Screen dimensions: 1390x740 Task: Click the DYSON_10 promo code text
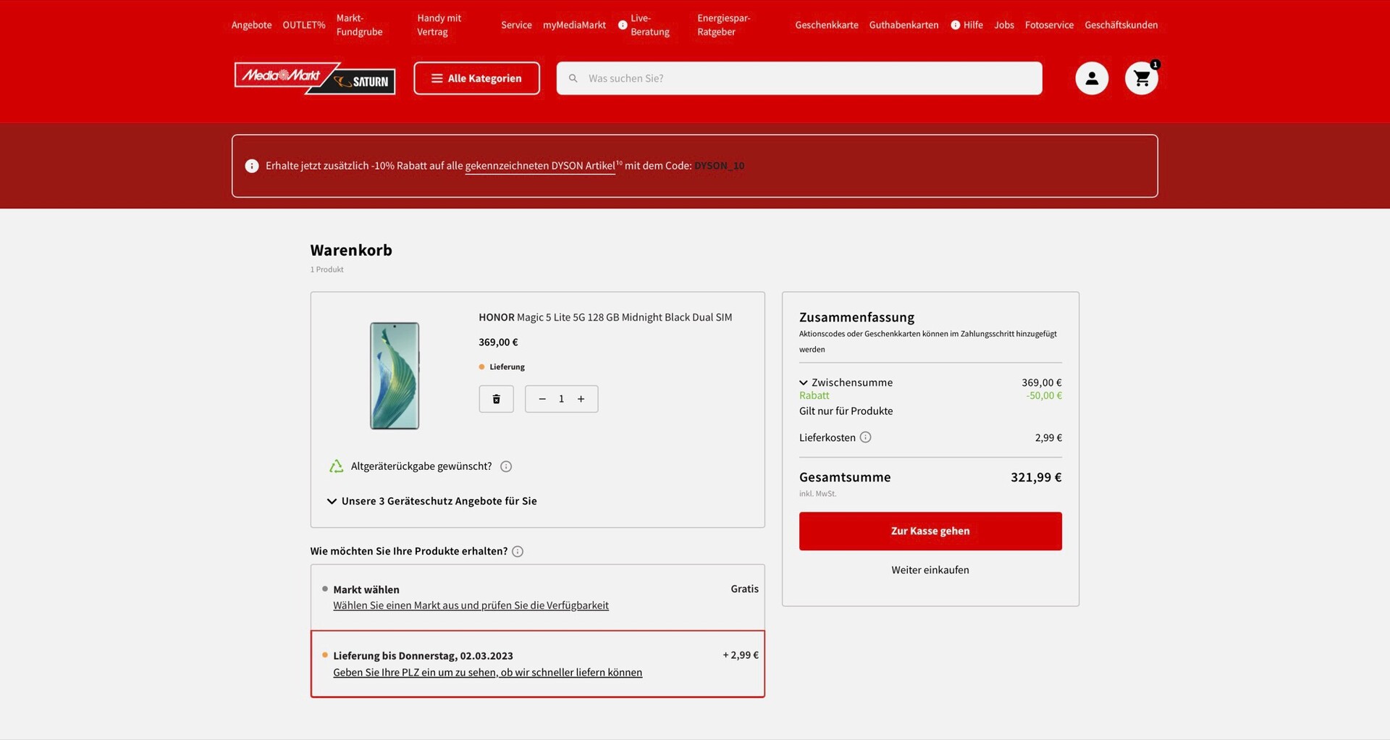720,166
